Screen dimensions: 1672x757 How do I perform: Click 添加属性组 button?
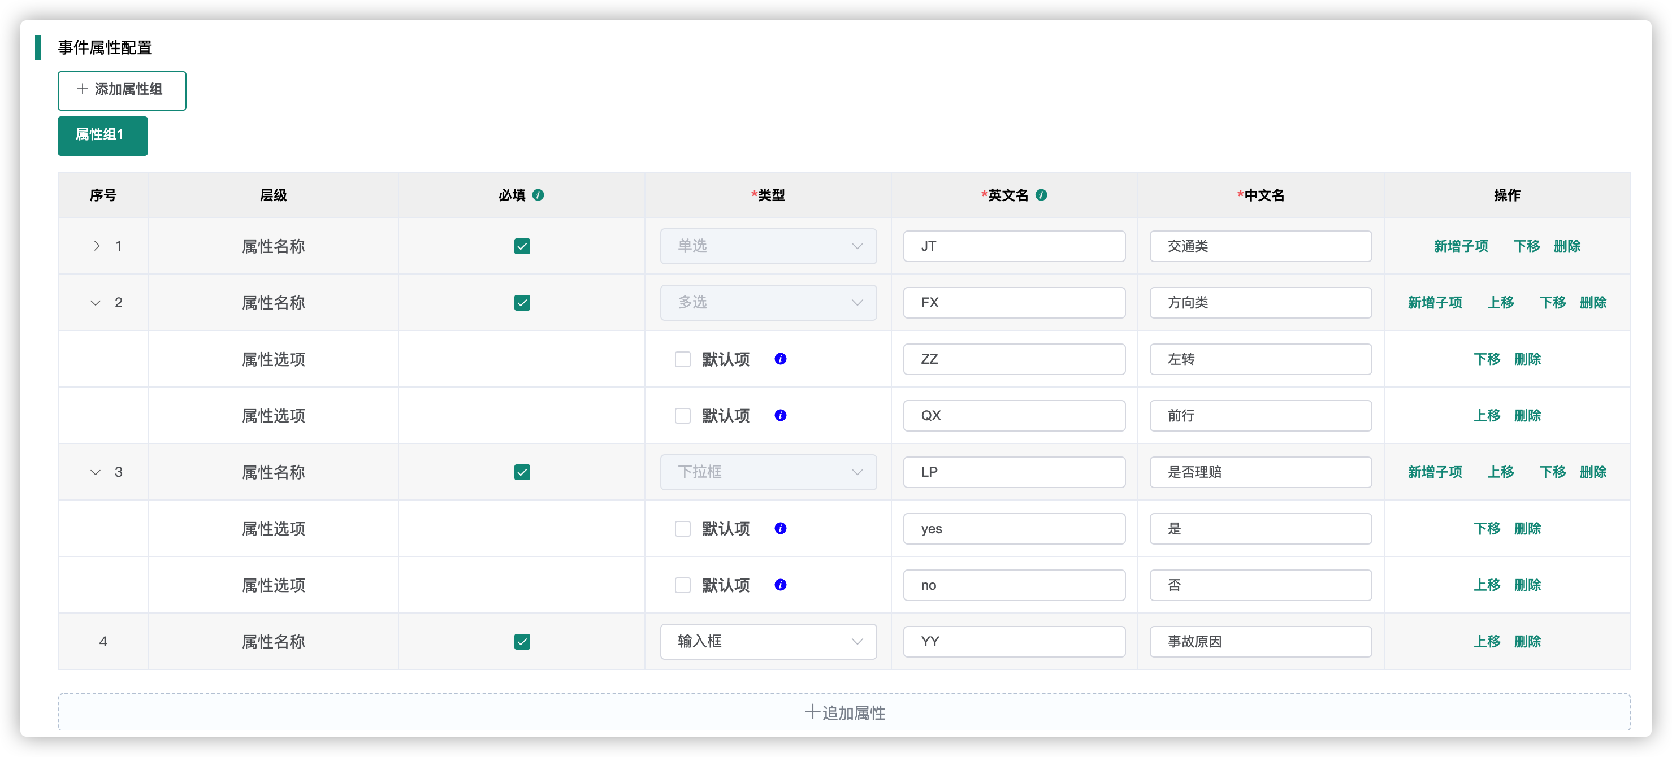[x=122, y=90]
